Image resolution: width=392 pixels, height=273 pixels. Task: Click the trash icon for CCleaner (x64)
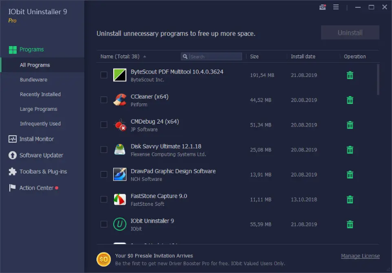point(350,100)
